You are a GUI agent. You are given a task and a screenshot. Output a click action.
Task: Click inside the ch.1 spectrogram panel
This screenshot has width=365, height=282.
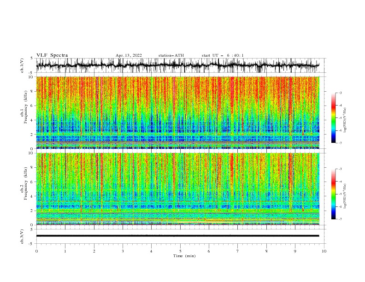[x=177, y=112]
